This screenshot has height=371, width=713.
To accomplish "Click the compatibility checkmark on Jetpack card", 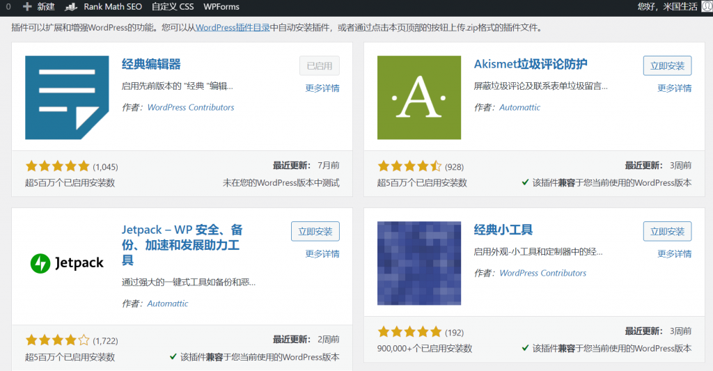I will click(173, 356).
